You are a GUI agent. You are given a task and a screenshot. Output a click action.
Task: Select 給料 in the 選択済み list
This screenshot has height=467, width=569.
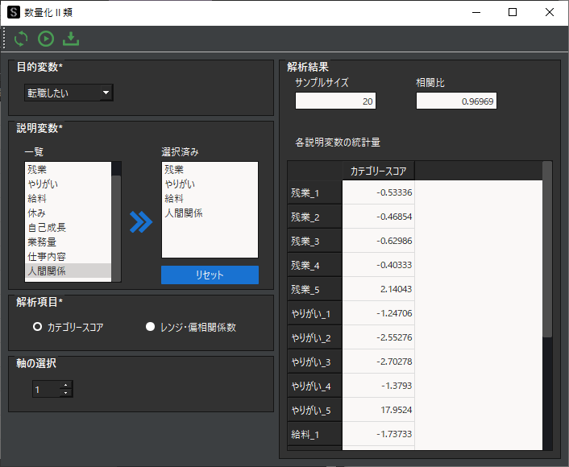(210, 198)
